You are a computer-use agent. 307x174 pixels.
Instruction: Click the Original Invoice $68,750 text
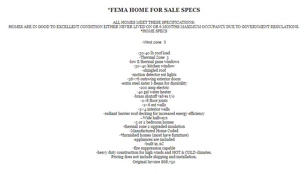[154, 162]
